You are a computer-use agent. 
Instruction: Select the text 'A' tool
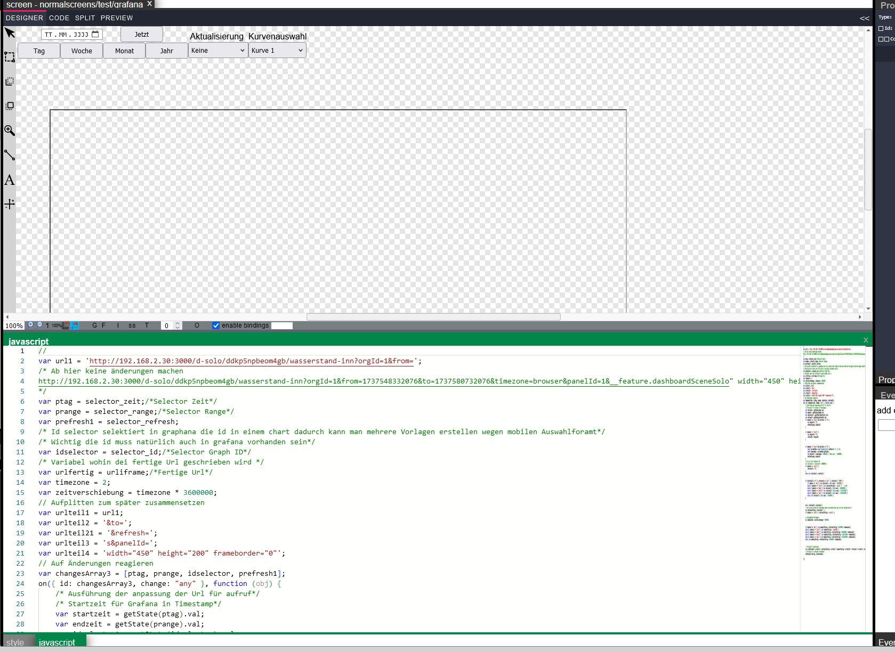tap(10, 180)
